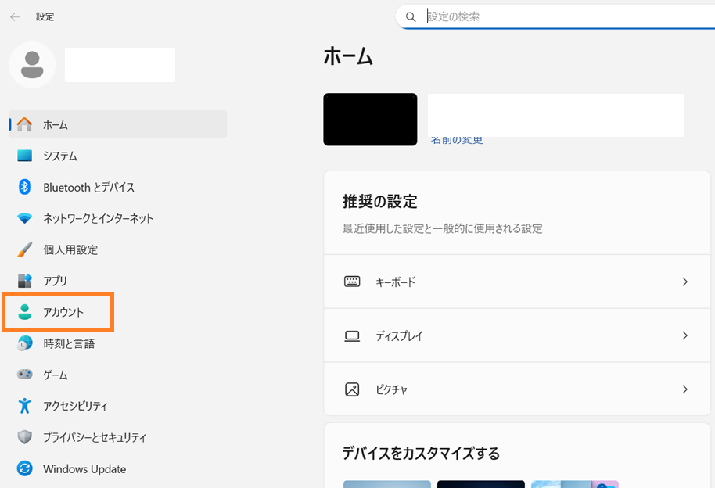Image resolution: width=715 pixels, height=488 pixels.
Task: Open ピクチャ recommended setting
Action: click(x=517, y=389)
